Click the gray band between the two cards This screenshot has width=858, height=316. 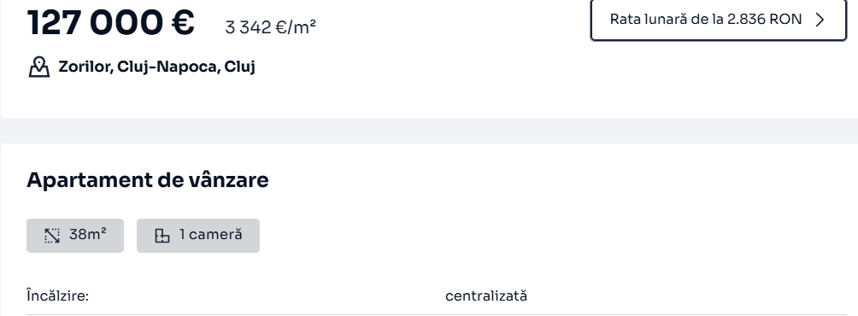429,131
